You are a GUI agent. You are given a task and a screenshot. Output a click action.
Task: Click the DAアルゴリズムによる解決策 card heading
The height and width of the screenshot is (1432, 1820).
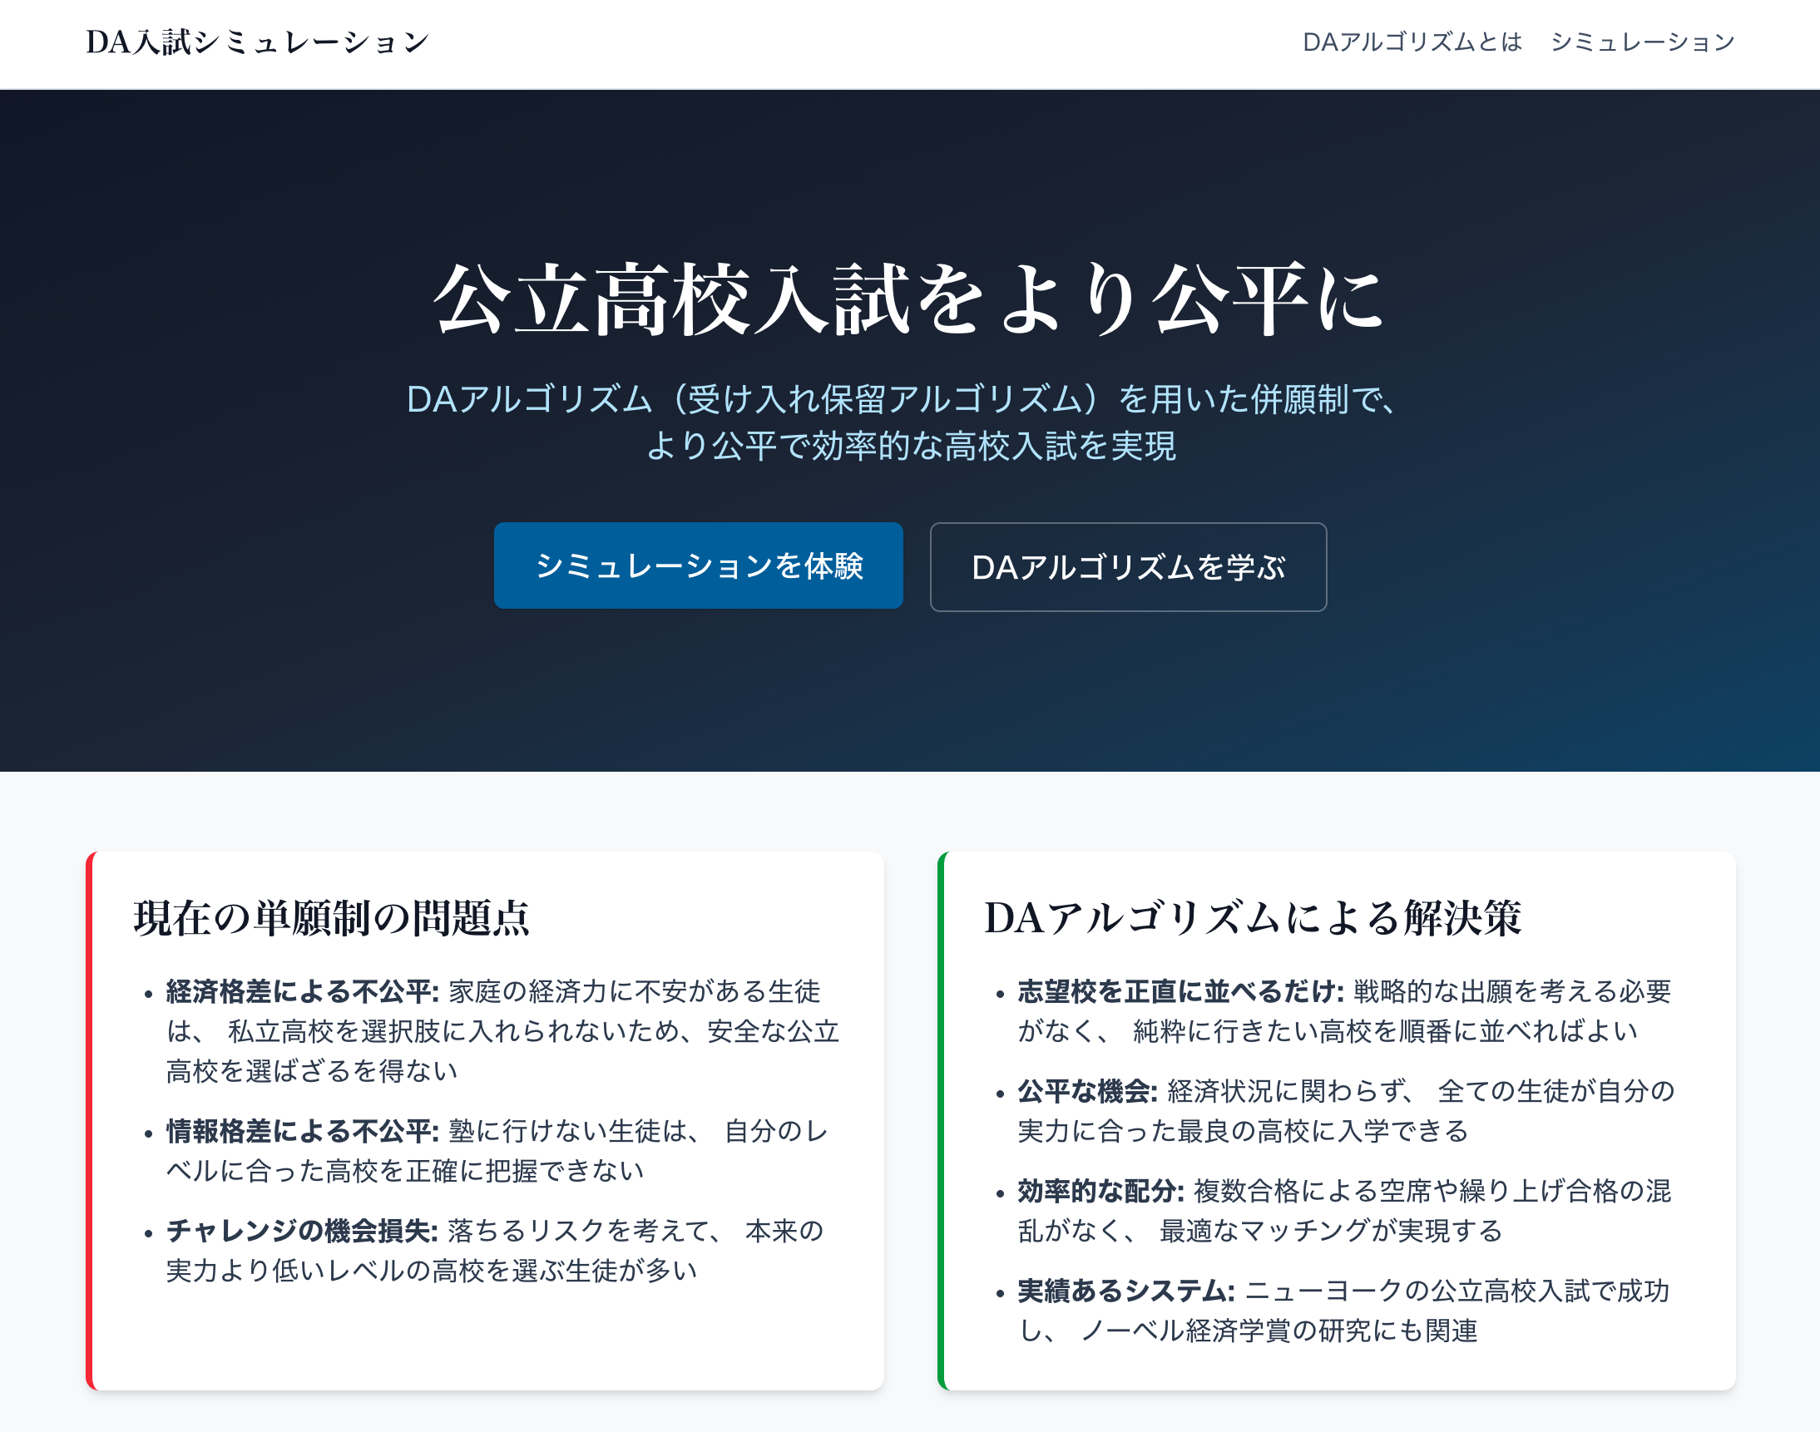(x=1252, y=917)
